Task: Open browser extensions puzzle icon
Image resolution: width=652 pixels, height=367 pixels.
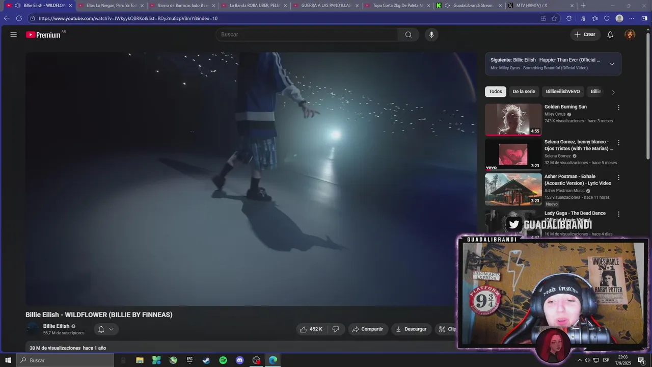Action: coord(569,18)
